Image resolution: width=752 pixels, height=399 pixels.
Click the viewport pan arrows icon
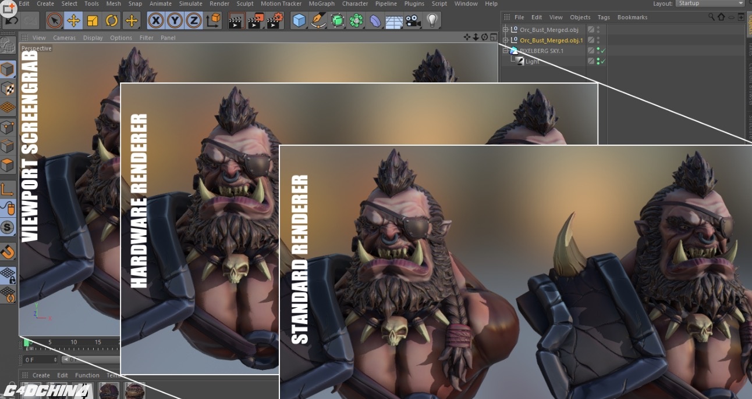[x=467, y=38]
